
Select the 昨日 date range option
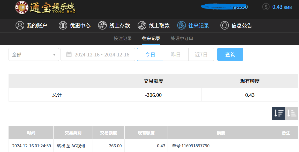(176, 54)
